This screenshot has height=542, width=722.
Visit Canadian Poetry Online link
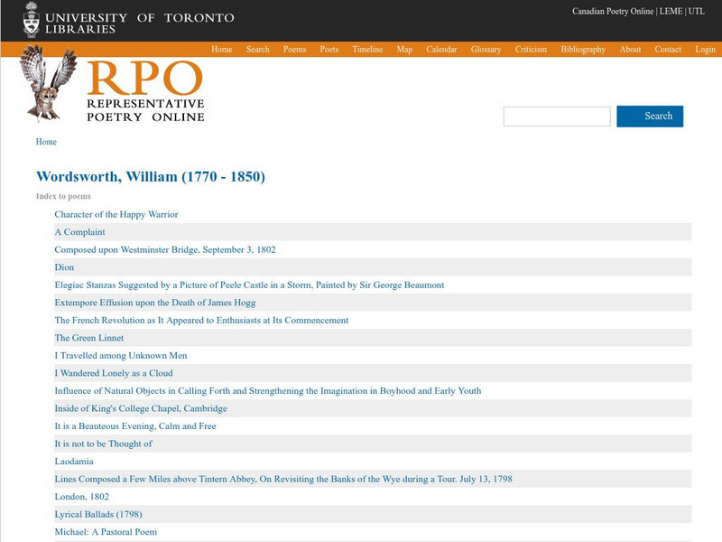click(613, 11)
